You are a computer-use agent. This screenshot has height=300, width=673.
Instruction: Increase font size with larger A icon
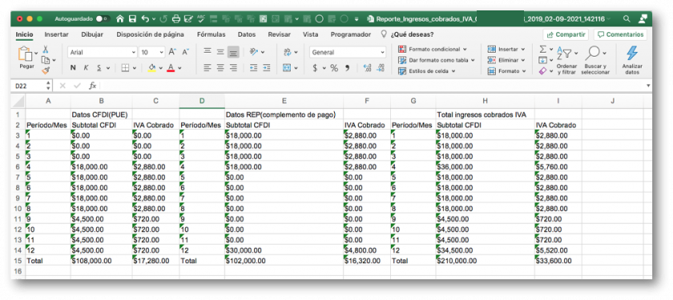(x=172, y=52)
